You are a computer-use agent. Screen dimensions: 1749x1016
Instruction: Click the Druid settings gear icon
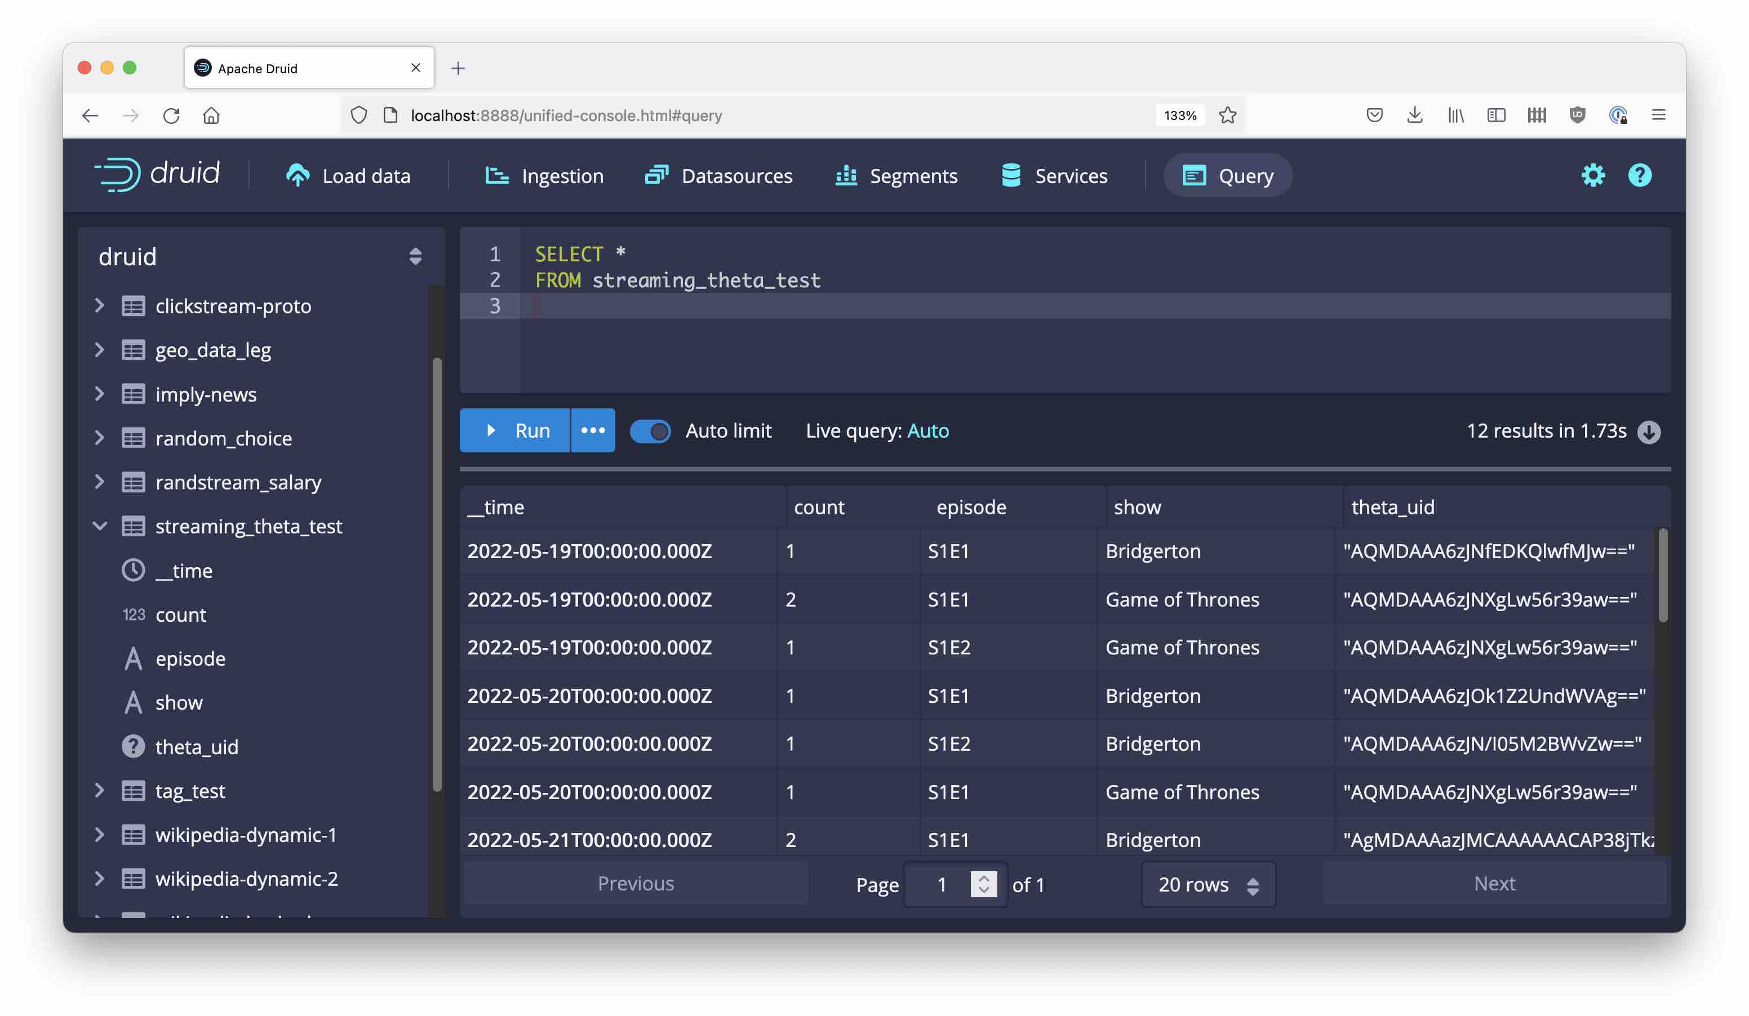pyautogui.click(x=1592, y=176)
